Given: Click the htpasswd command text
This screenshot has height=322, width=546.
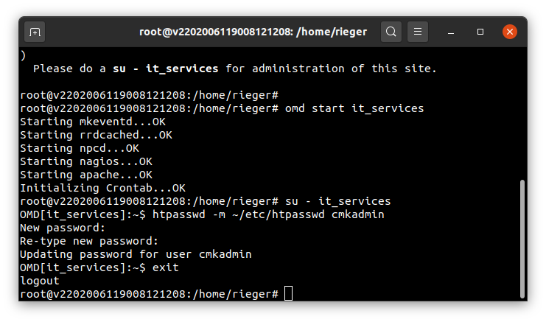Looking at the screenshot, I should pos(268,214).
